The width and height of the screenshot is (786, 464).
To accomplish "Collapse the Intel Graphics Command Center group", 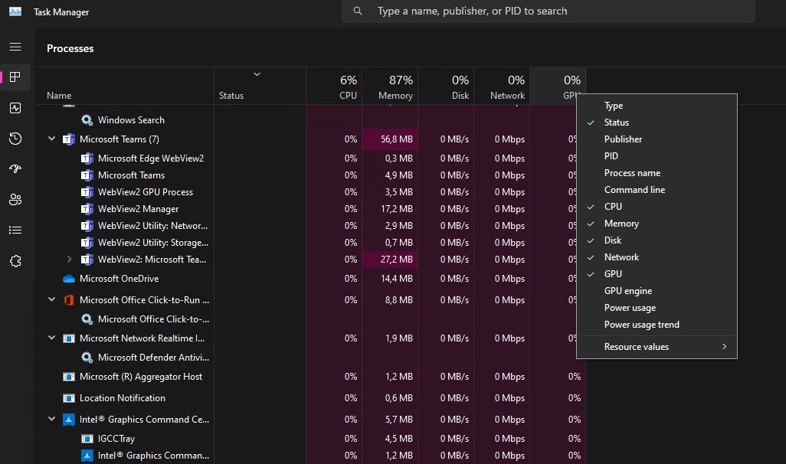I will pos(51,419).
